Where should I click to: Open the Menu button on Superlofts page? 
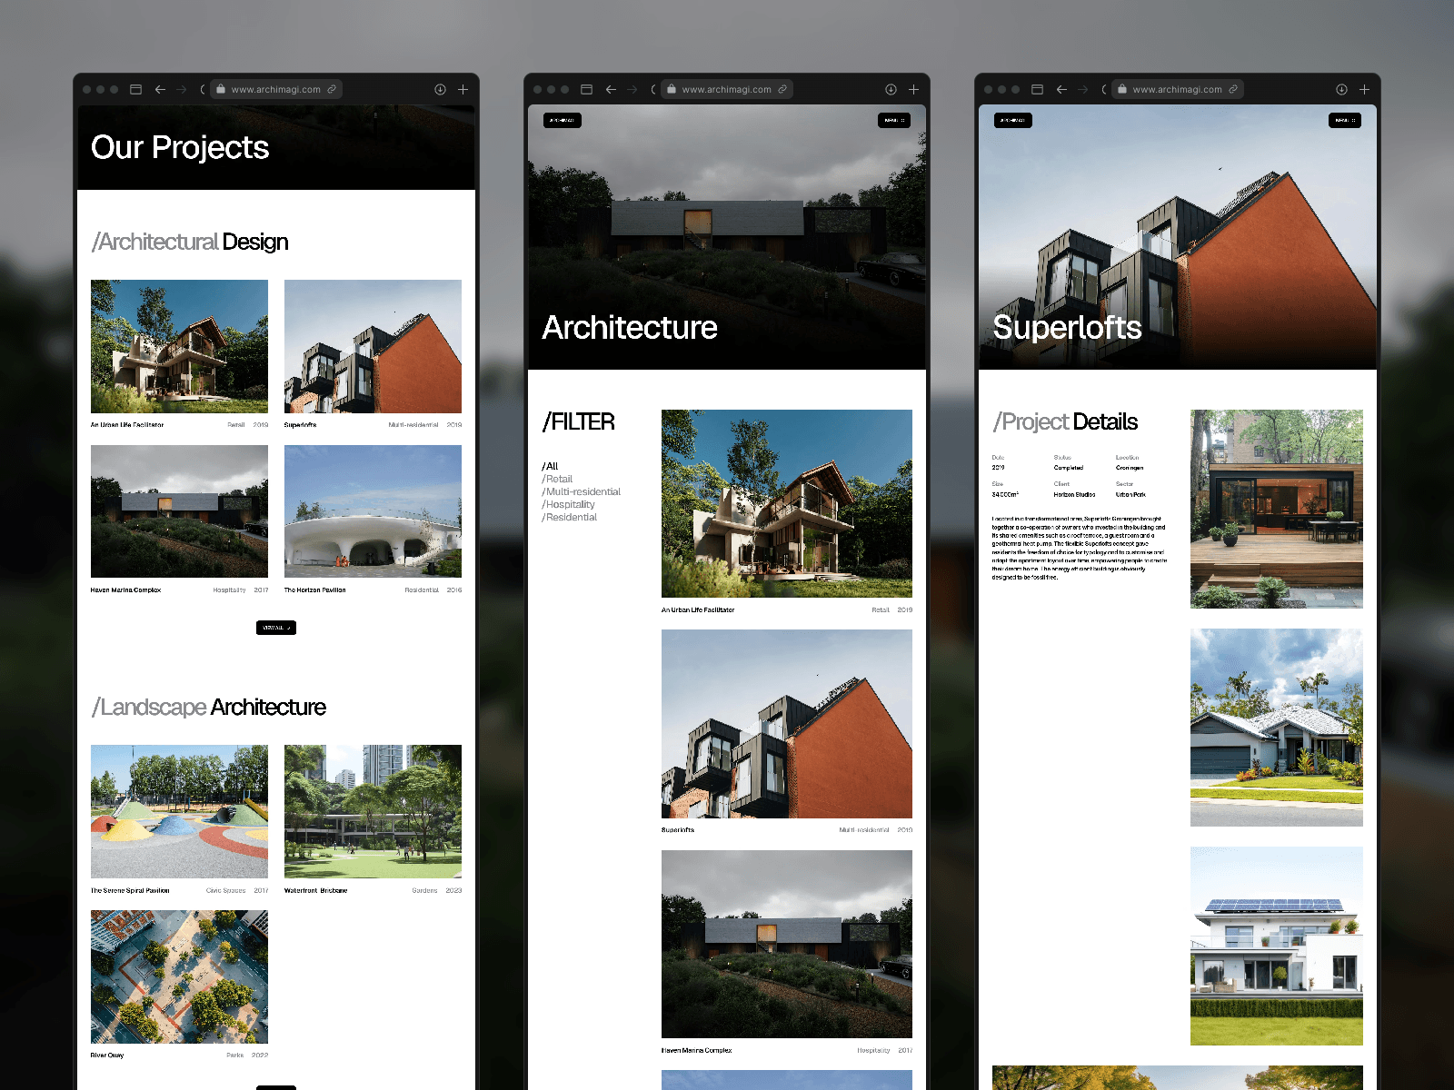pyautogui.click(x=1345, y=120)
